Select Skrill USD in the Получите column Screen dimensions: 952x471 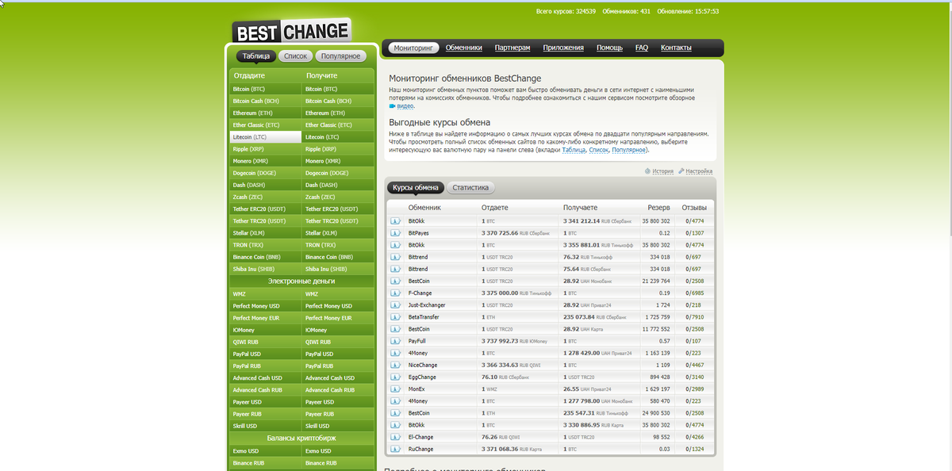tap(339, 426)
